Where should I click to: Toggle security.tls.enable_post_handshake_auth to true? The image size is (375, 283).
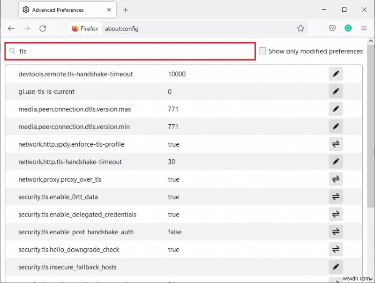click(336, 232)
